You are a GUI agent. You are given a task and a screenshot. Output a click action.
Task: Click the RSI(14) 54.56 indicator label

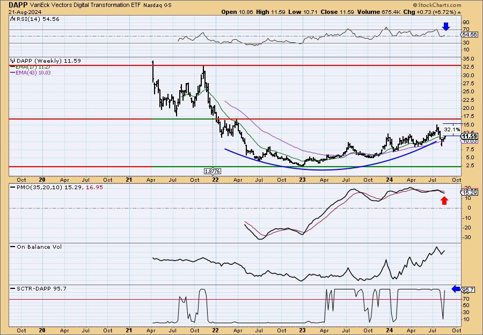click(38, 19)
